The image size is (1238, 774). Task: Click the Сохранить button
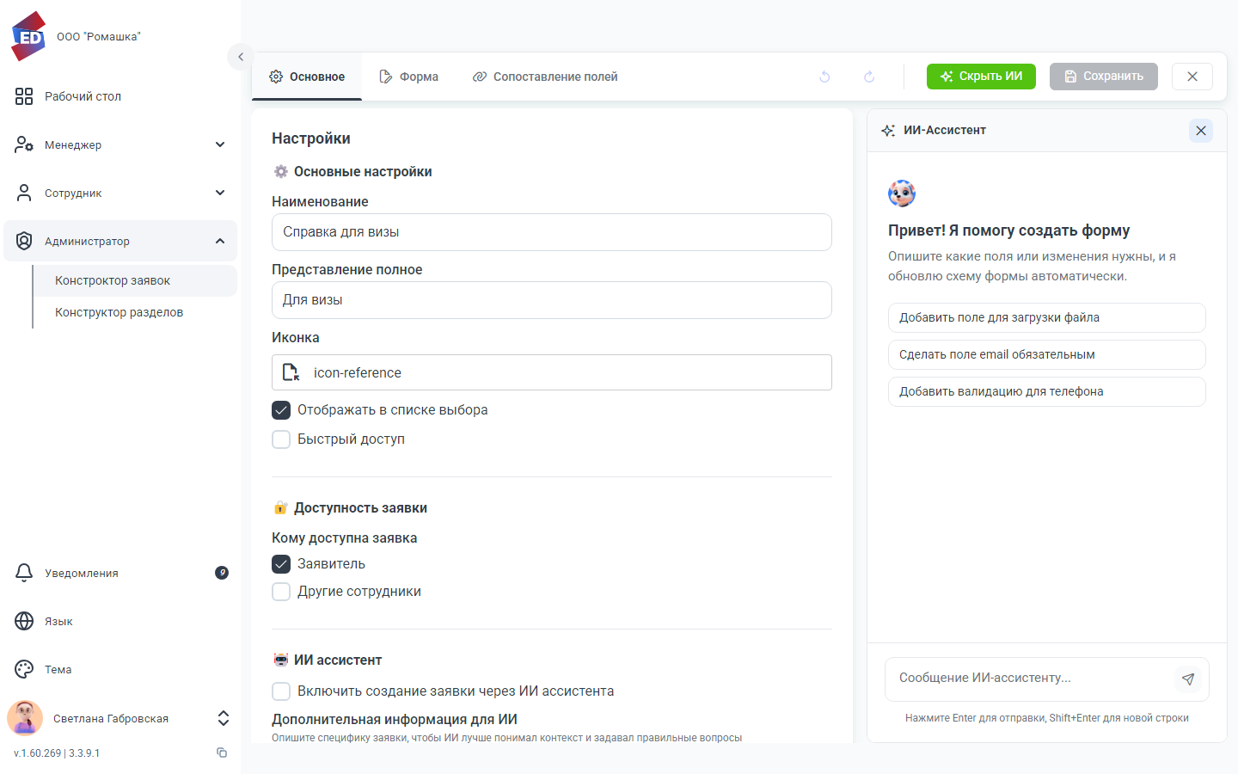pyautogui.click(x=1104, y=77)
